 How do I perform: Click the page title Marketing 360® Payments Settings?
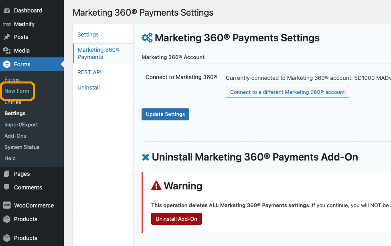[143, 12]
